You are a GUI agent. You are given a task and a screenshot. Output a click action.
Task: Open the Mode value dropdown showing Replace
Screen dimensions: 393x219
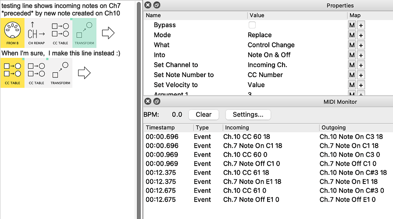click(x=296, y=35)
